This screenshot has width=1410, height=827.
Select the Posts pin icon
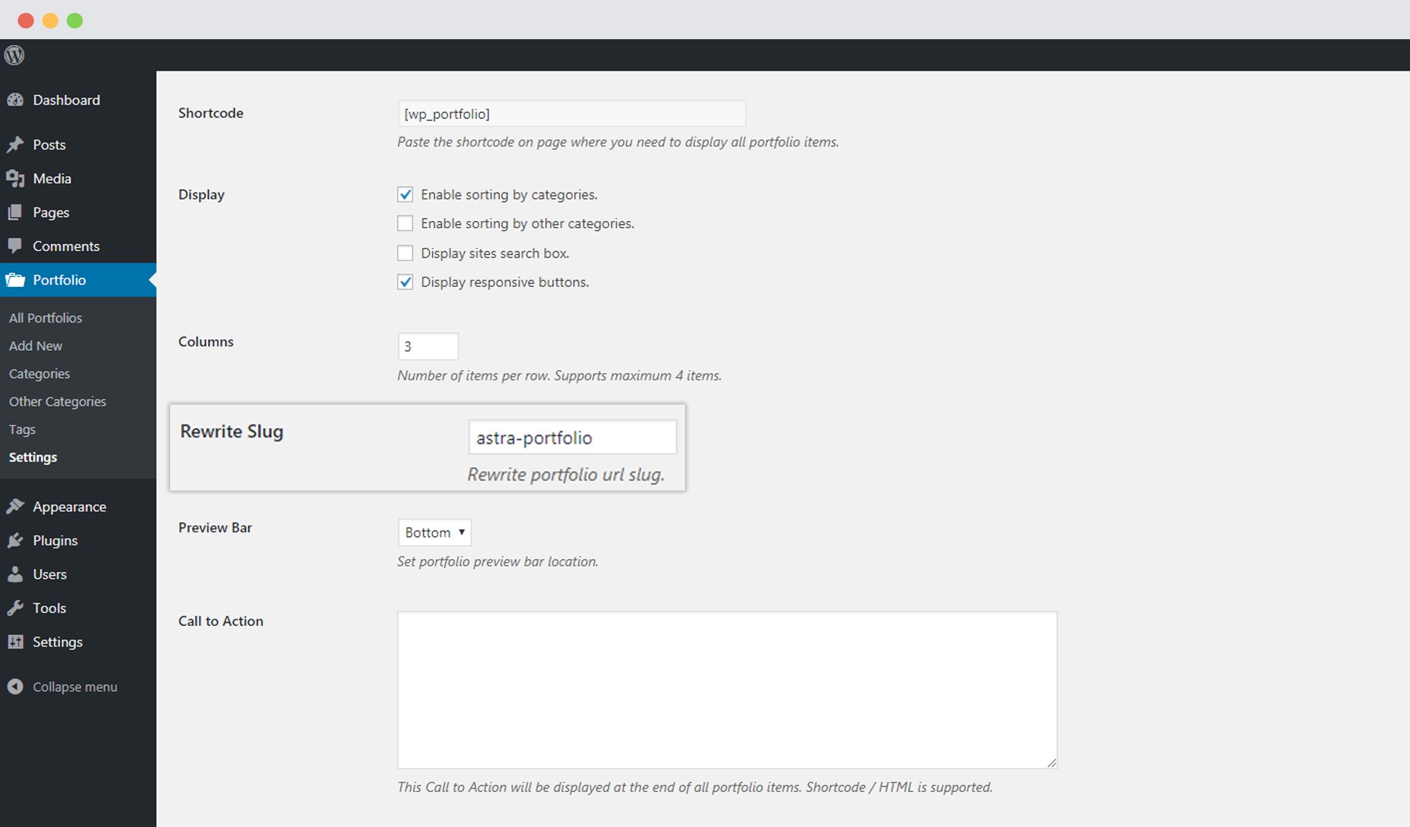pos(16,144)
